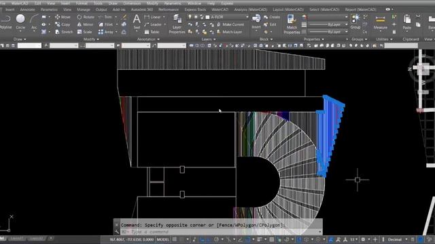Click Make Current layer button

click(x=230, y=24)
